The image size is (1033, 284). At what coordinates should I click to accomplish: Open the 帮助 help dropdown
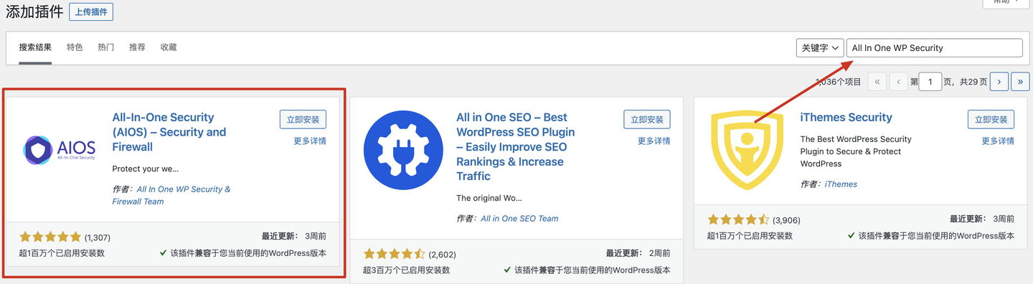coord(1006,3)
